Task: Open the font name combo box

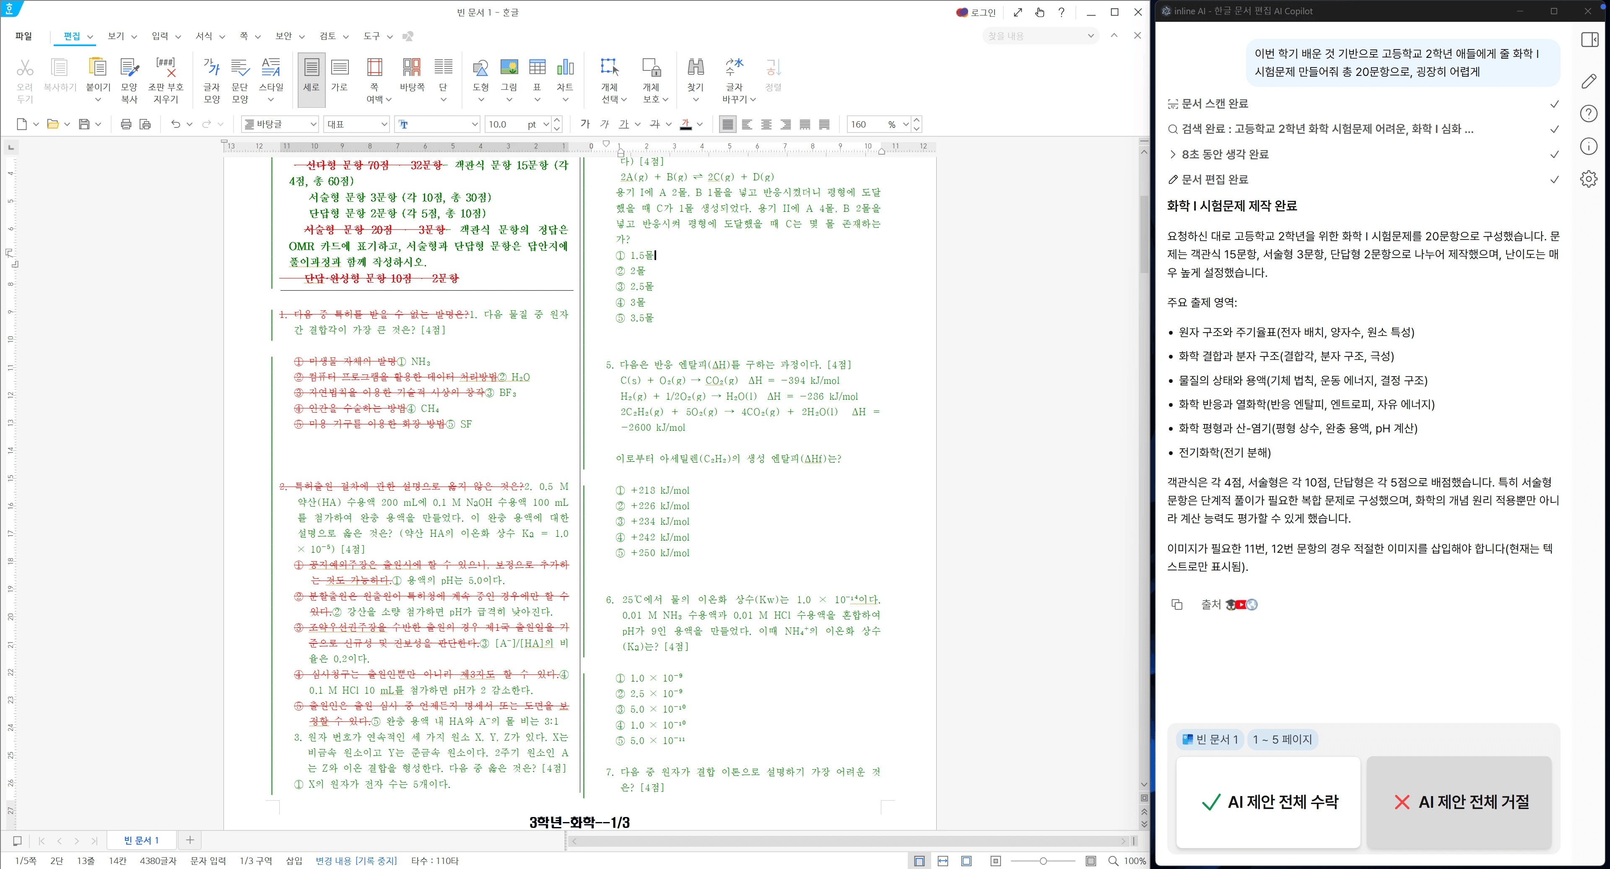Action: pos(437,125)
